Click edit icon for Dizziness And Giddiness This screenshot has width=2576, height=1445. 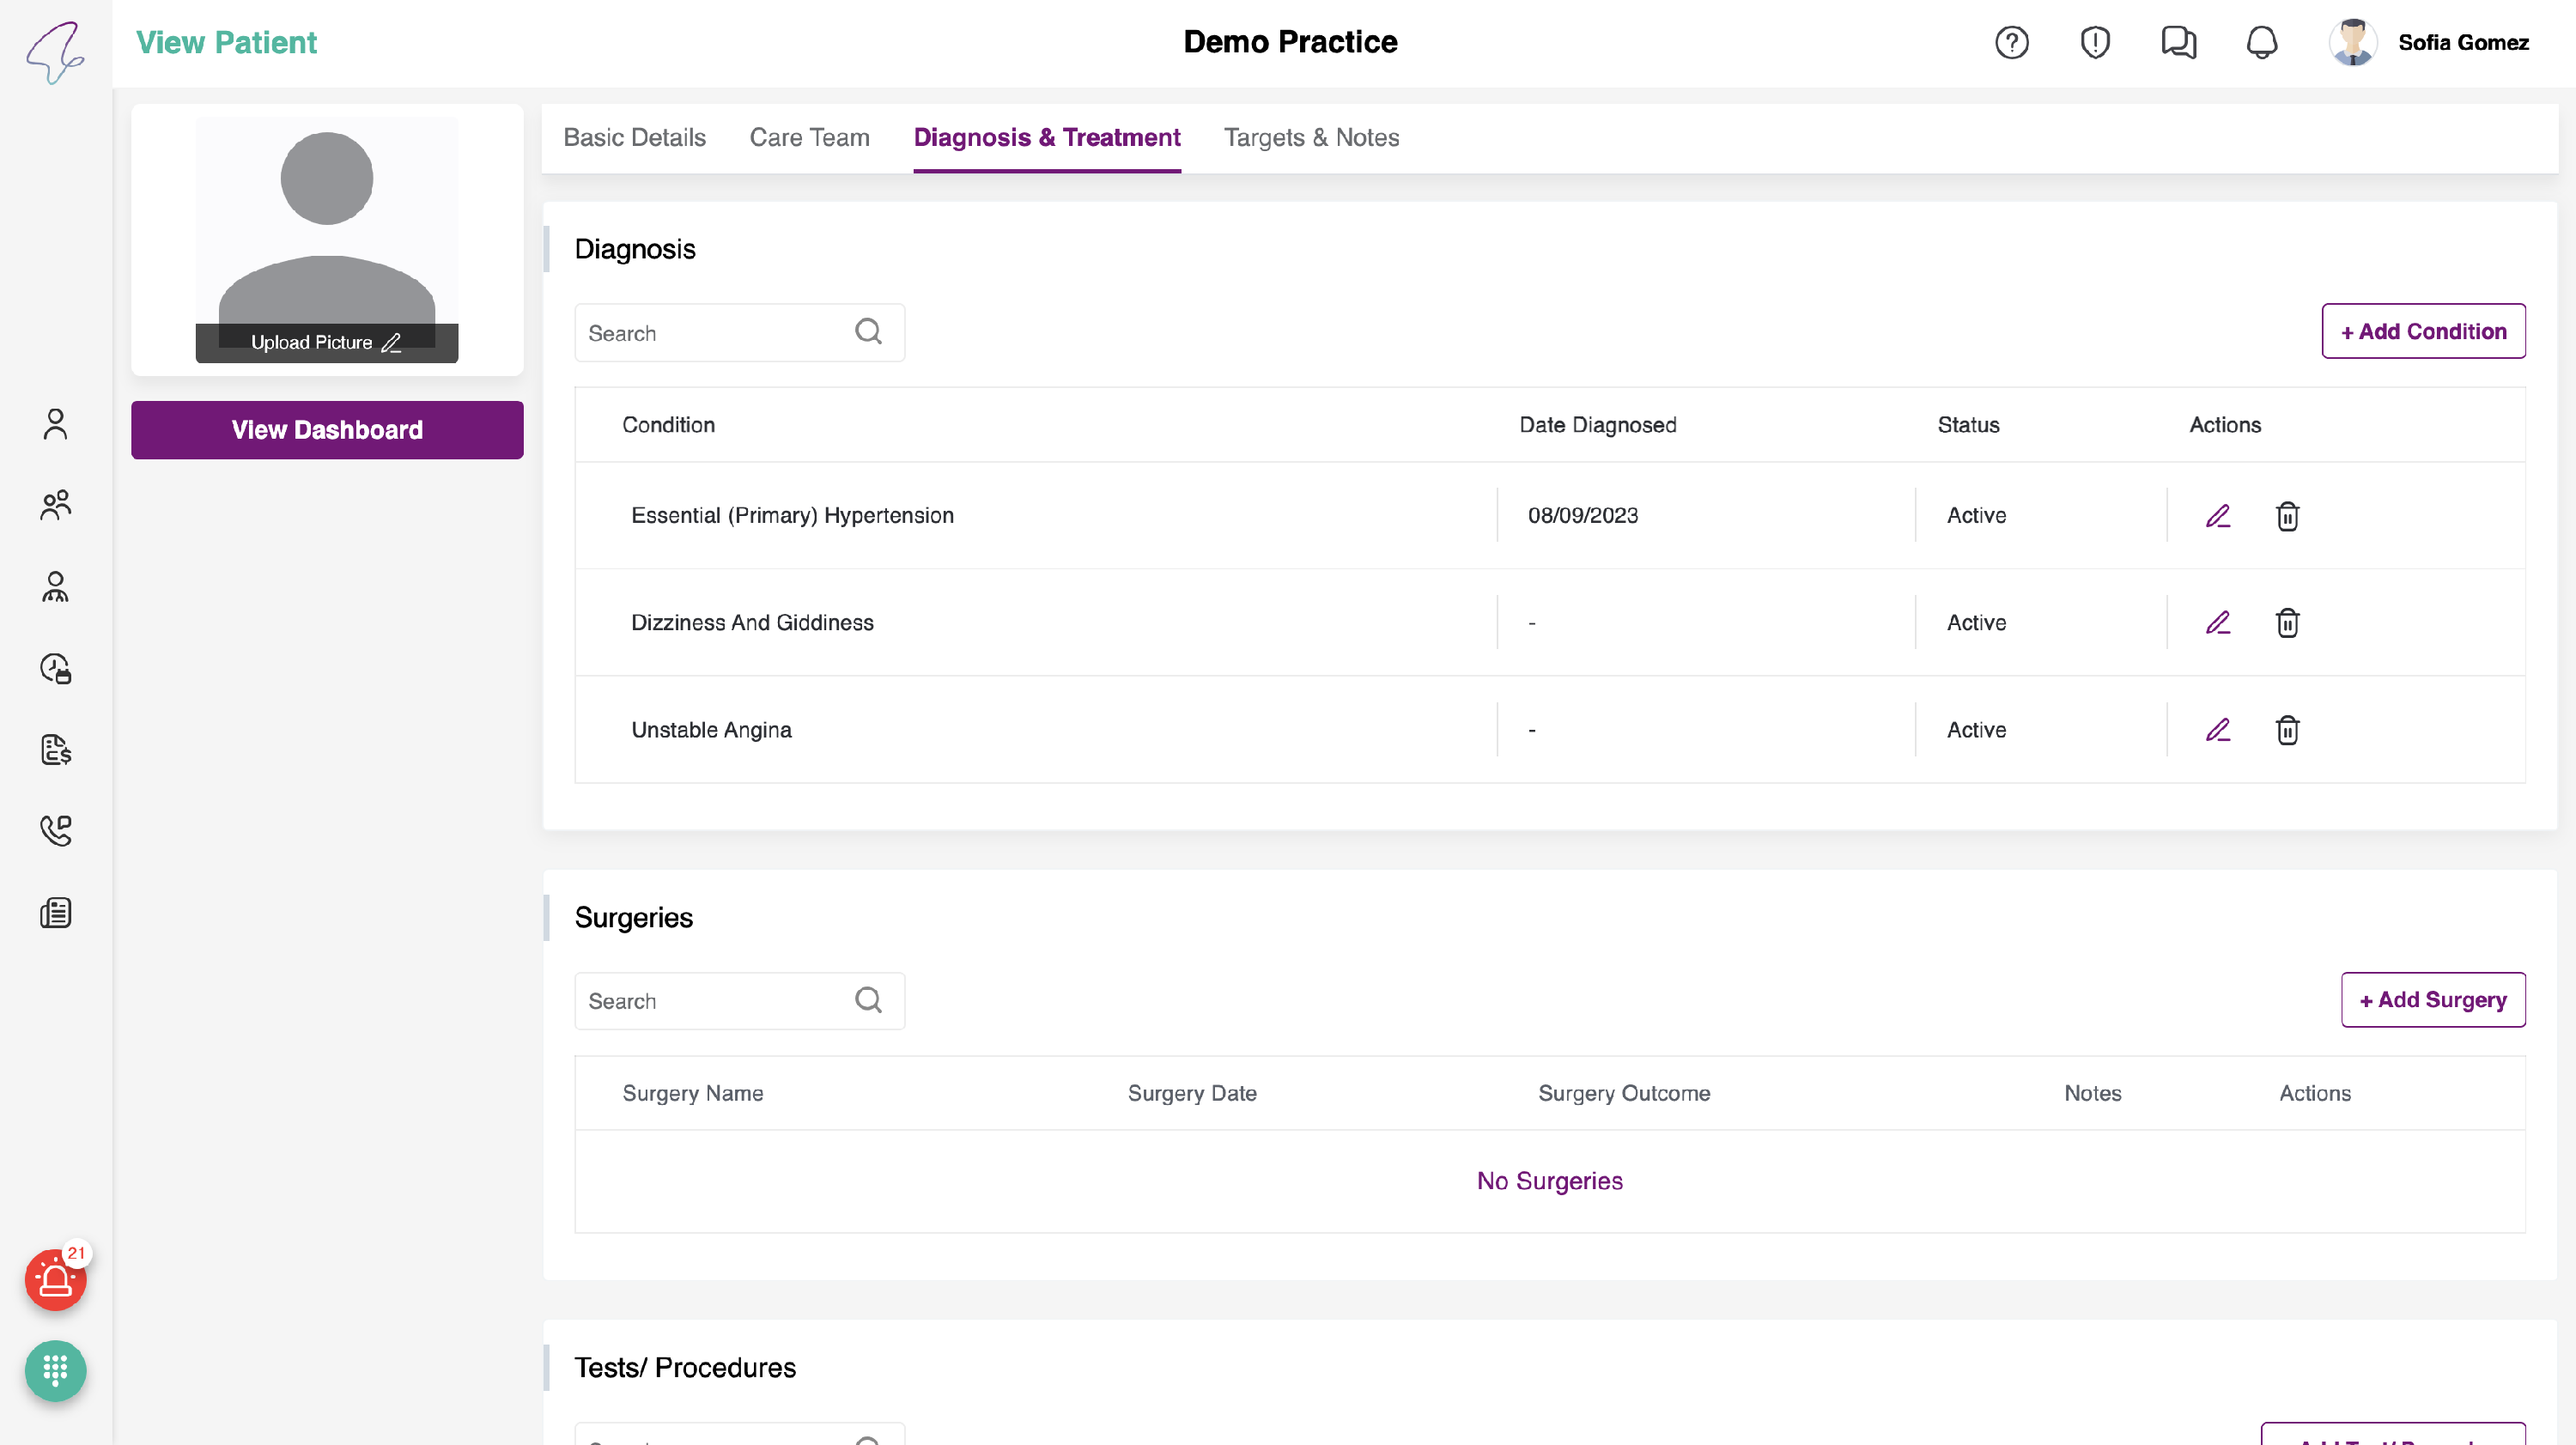point(2217,623)
